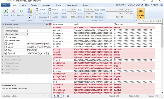The width and height of the screenshot is (164, 99).
Task: Click the About link
Action: coord(155,5)
